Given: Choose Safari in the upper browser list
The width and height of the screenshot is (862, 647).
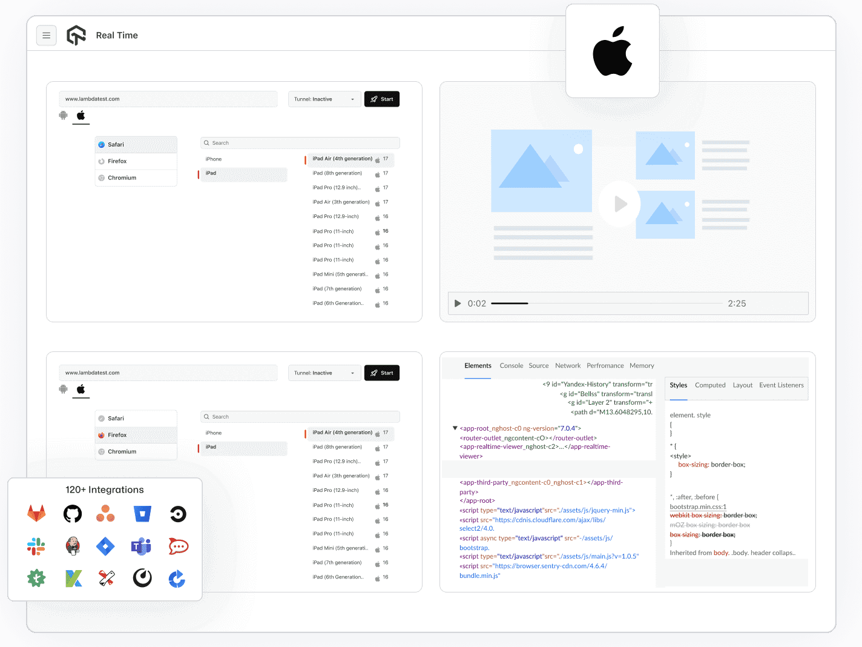Looking at the screenshot, I should point(136,145).
